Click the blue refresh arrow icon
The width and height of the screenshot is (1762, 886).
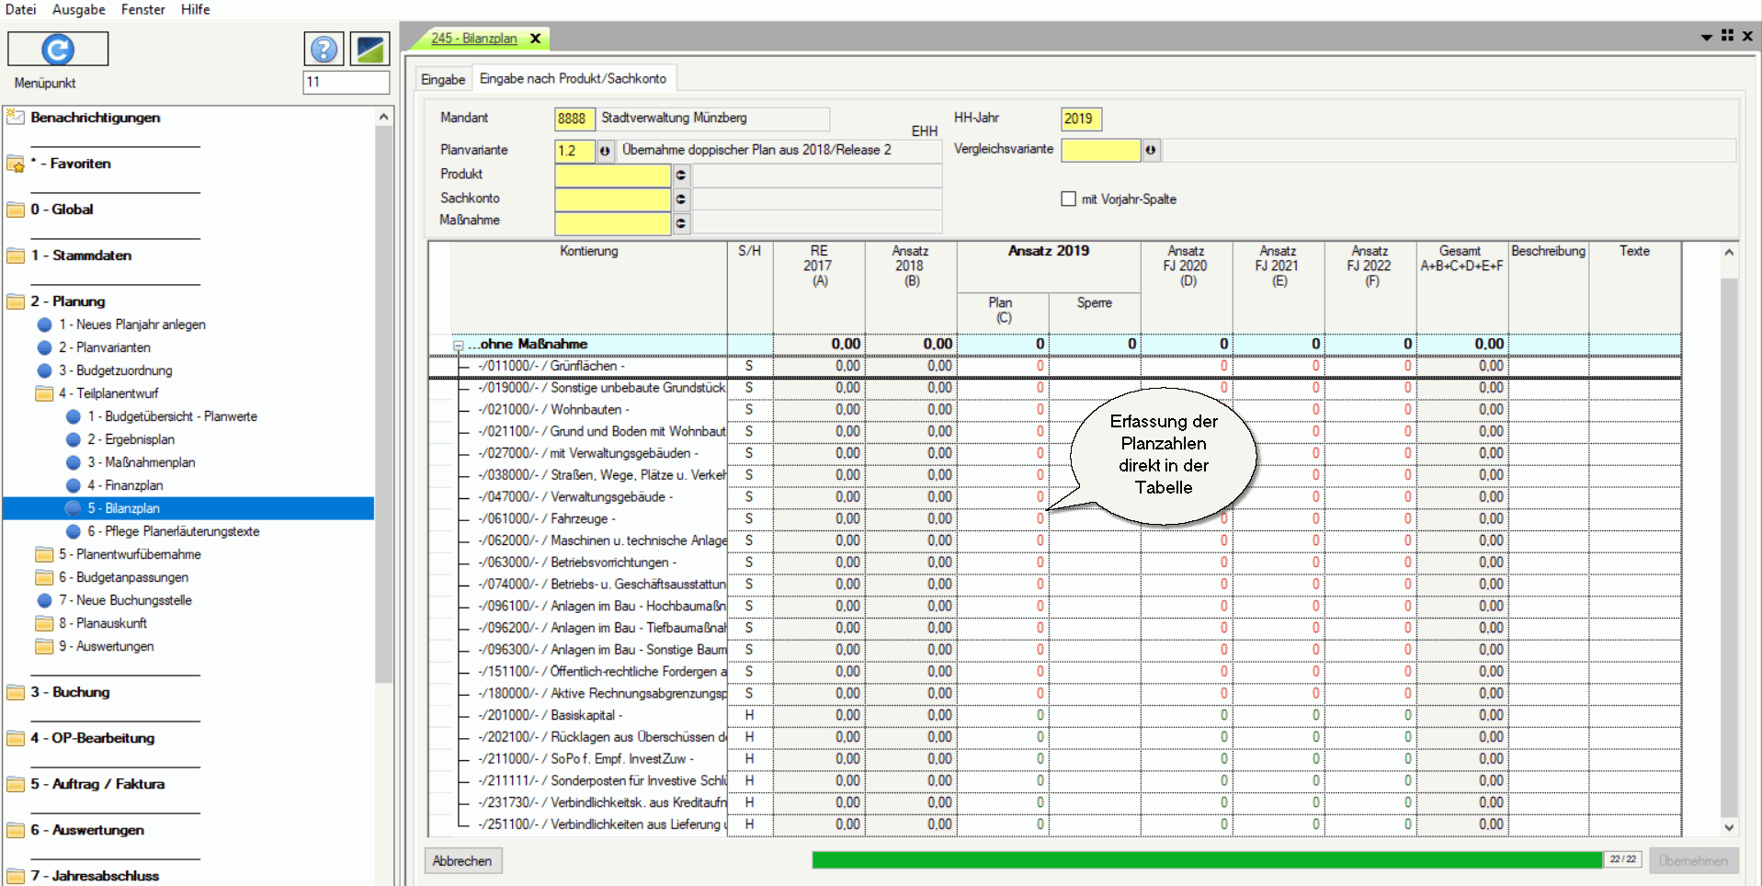(58, 49)
